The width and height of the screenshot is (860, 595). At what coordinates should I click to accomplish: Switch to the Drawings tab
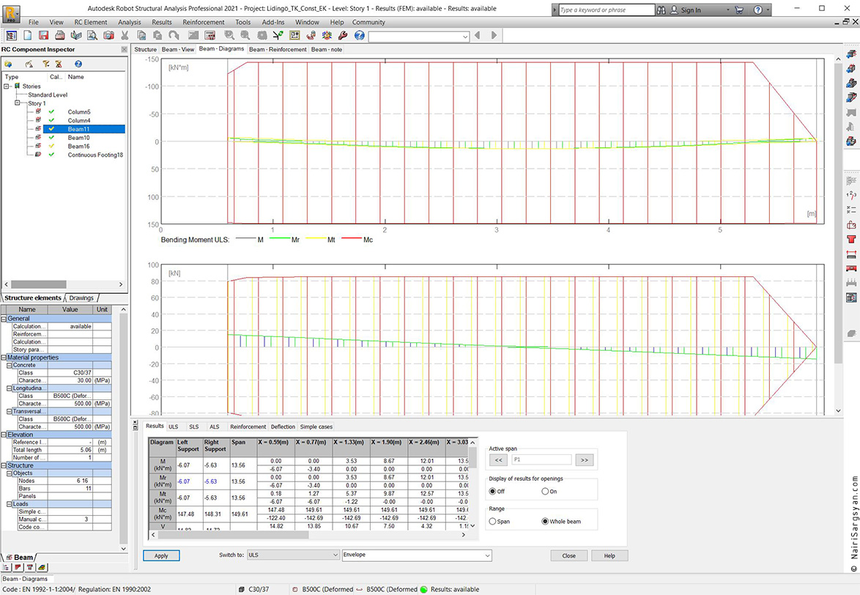pyautogui.click(x=81, y=297)
